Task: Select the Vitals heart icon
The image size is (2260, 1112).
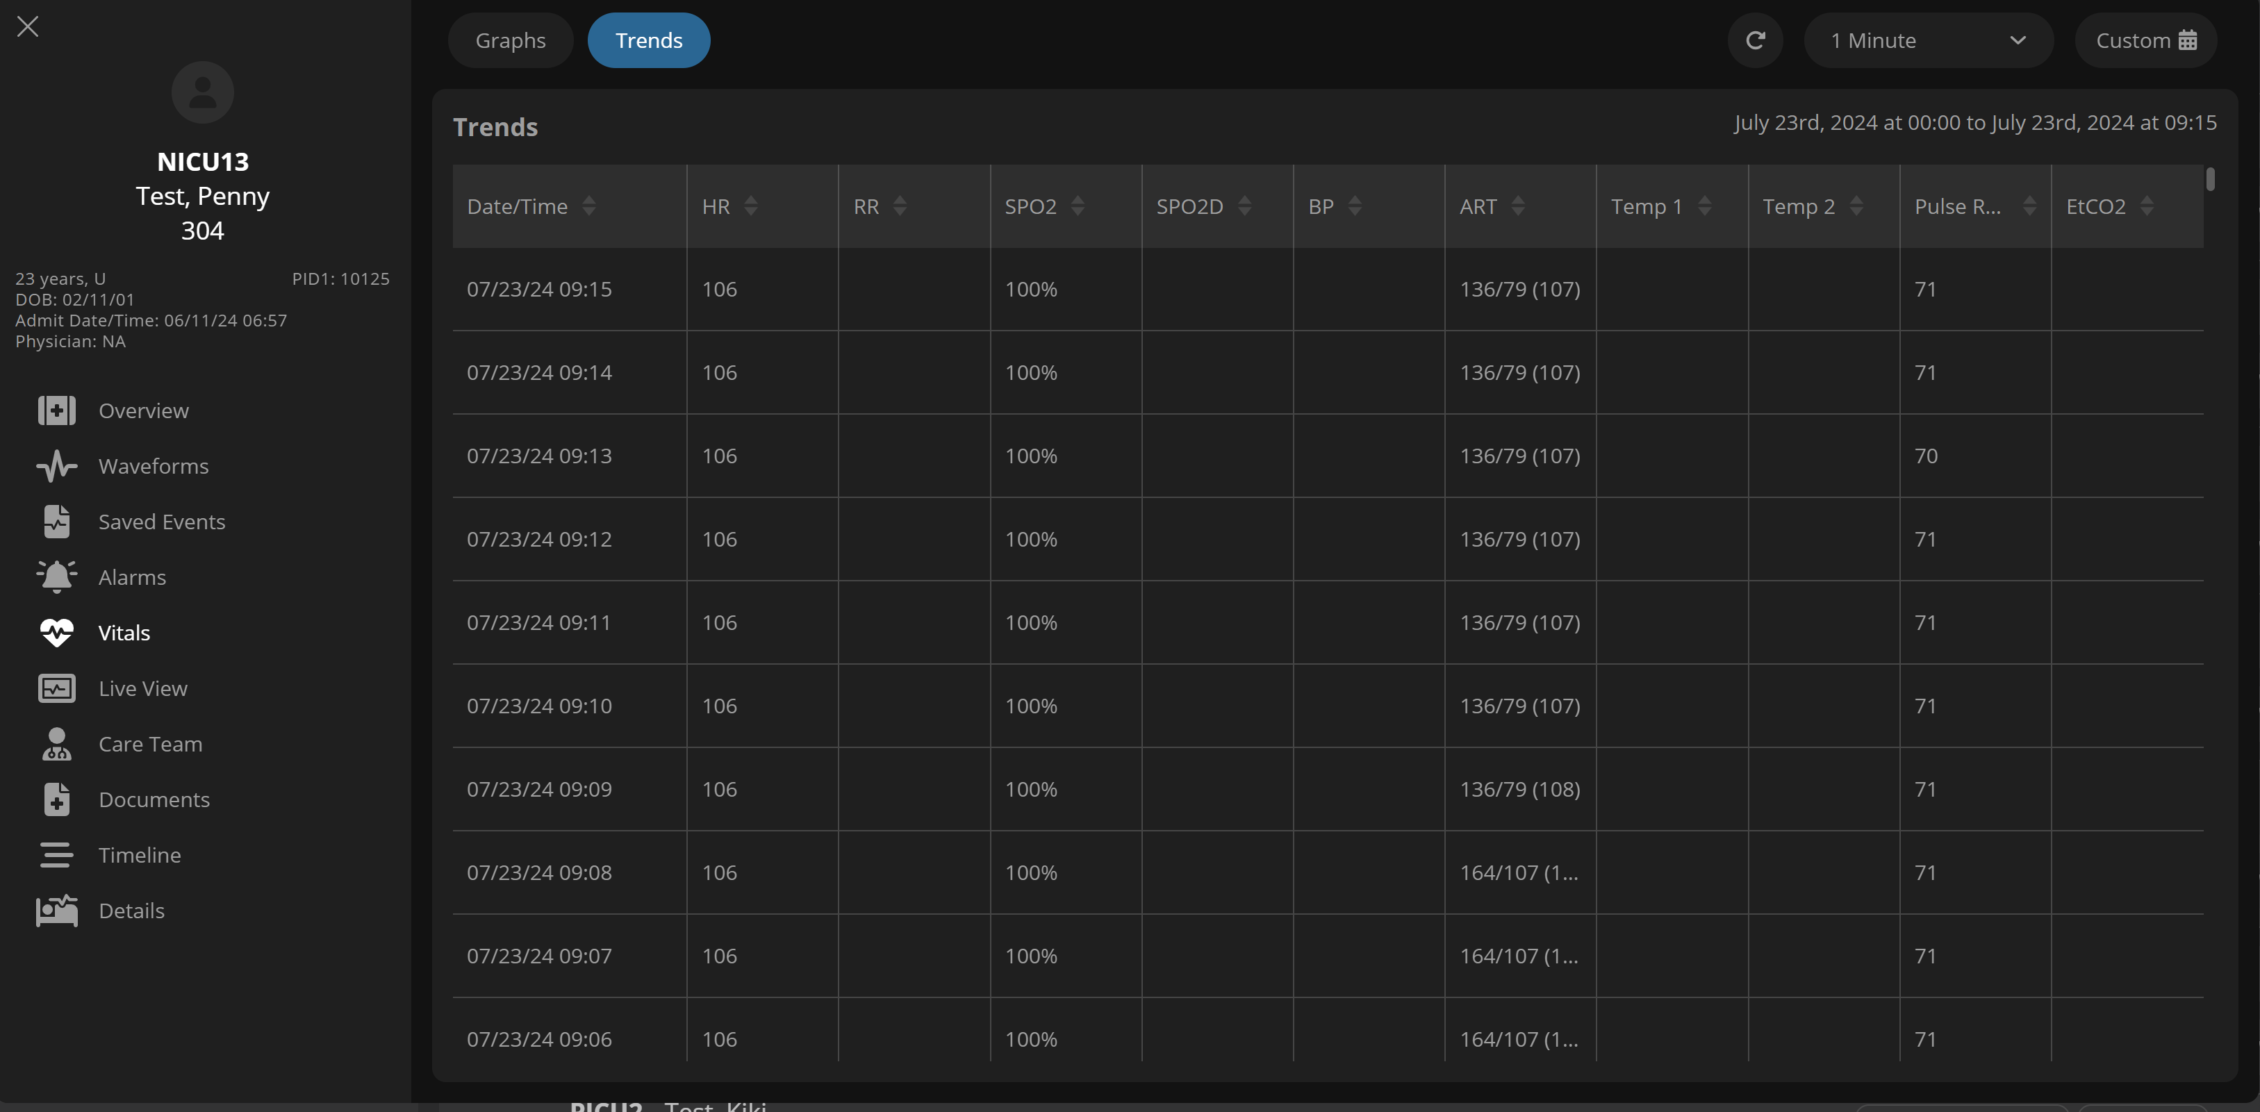Action: coord(57,632)
